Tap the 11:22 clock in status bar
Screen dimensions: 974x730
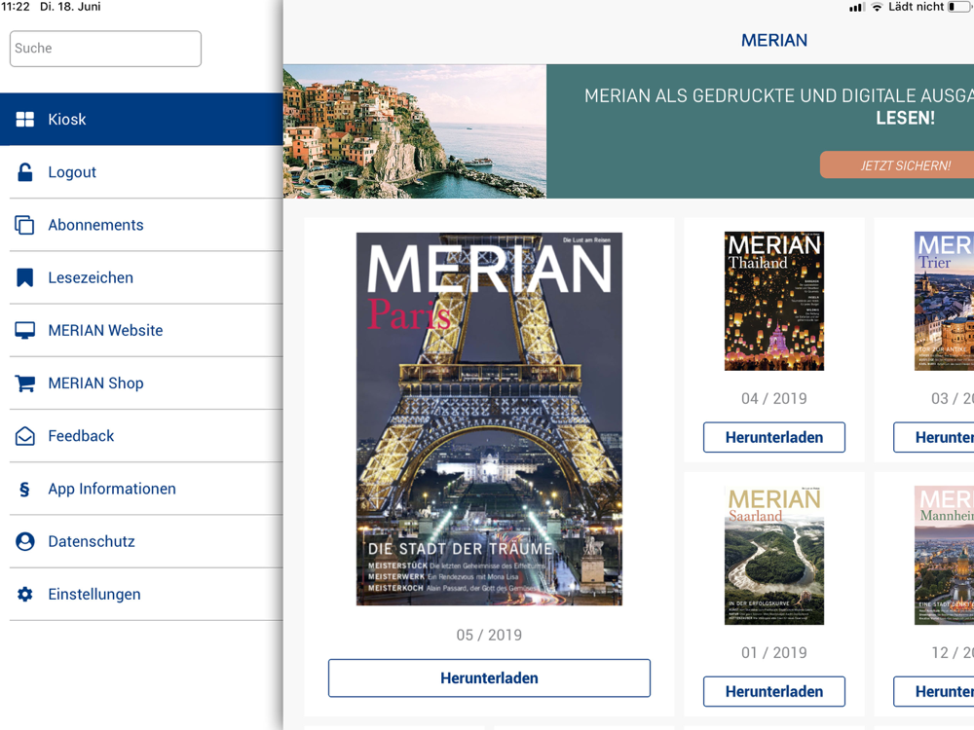tap(16, 7)
